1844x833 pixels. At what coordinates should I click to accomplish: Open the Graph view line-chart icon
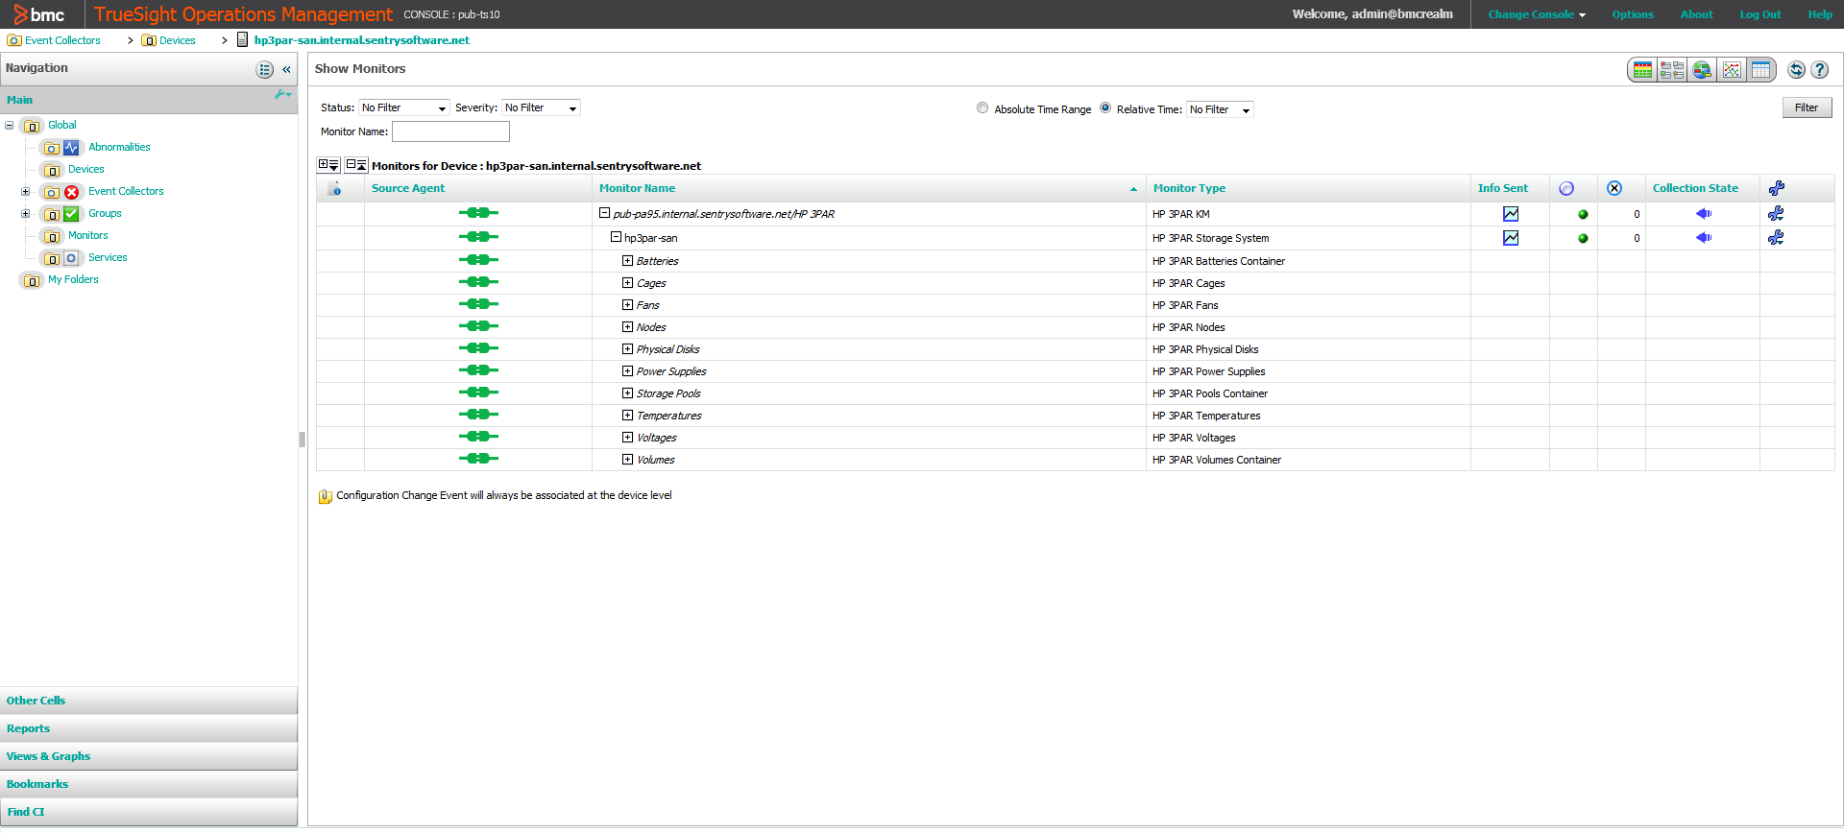coord(1732,69)
